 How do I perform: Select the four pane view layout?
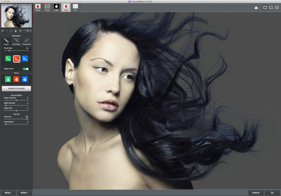pyautogui.click(x=277, y=8)
